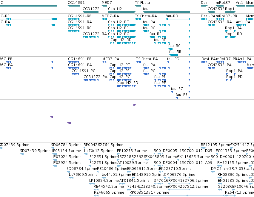Select the Cap-H2 gene bar
Image resolution: width=254 pixels, height=197 pixels.
(x=122, y=12)
